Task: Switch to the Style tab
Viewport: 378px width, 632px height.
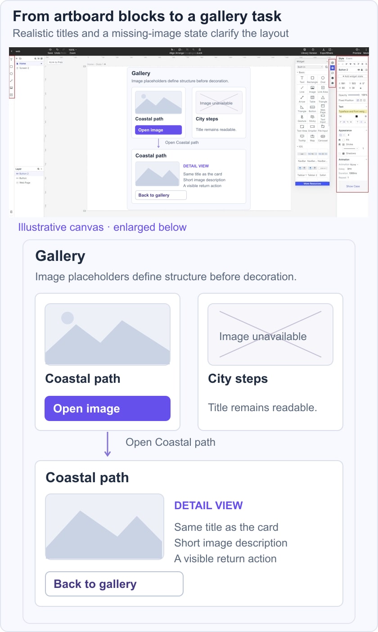Action: pos(341,58)
